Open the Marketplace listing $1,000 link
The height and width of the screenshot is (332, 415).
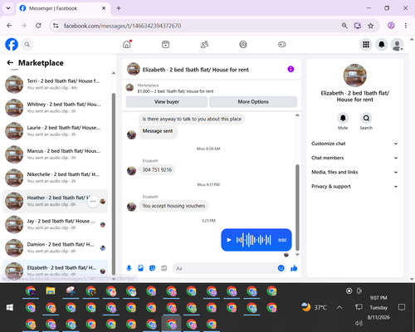click(x=175, y=91)
